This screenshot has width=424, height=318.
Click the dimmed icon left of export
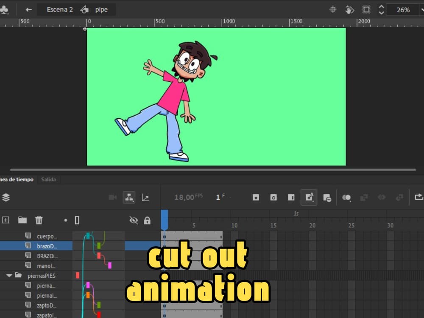coord(399,198)
